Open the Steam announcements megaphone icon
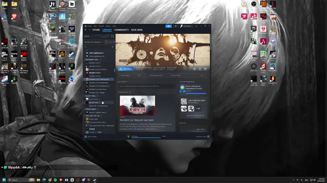The image size is (327, 183). click(x=169, y=26)
